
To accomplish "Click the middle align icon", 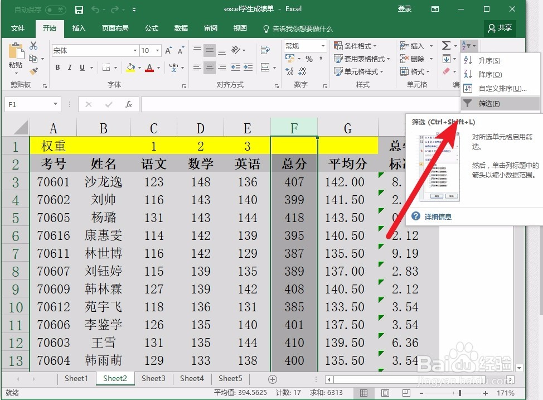I will (x=210, y=50).
